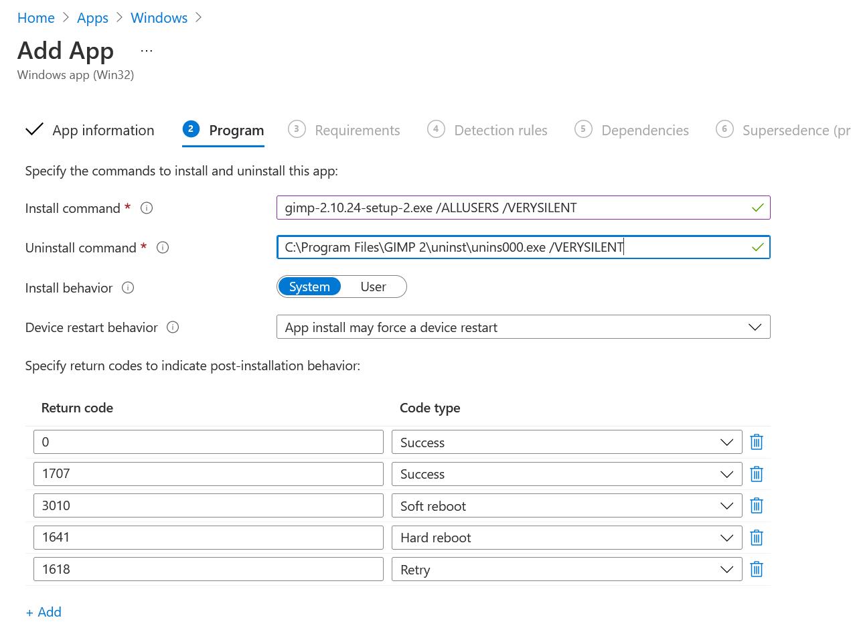Remove the 3010 Soft reboot row

click(x=757, y=505)
